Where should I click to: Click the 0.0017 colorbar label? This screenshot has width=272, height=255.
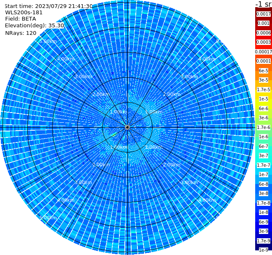point(264,14)
